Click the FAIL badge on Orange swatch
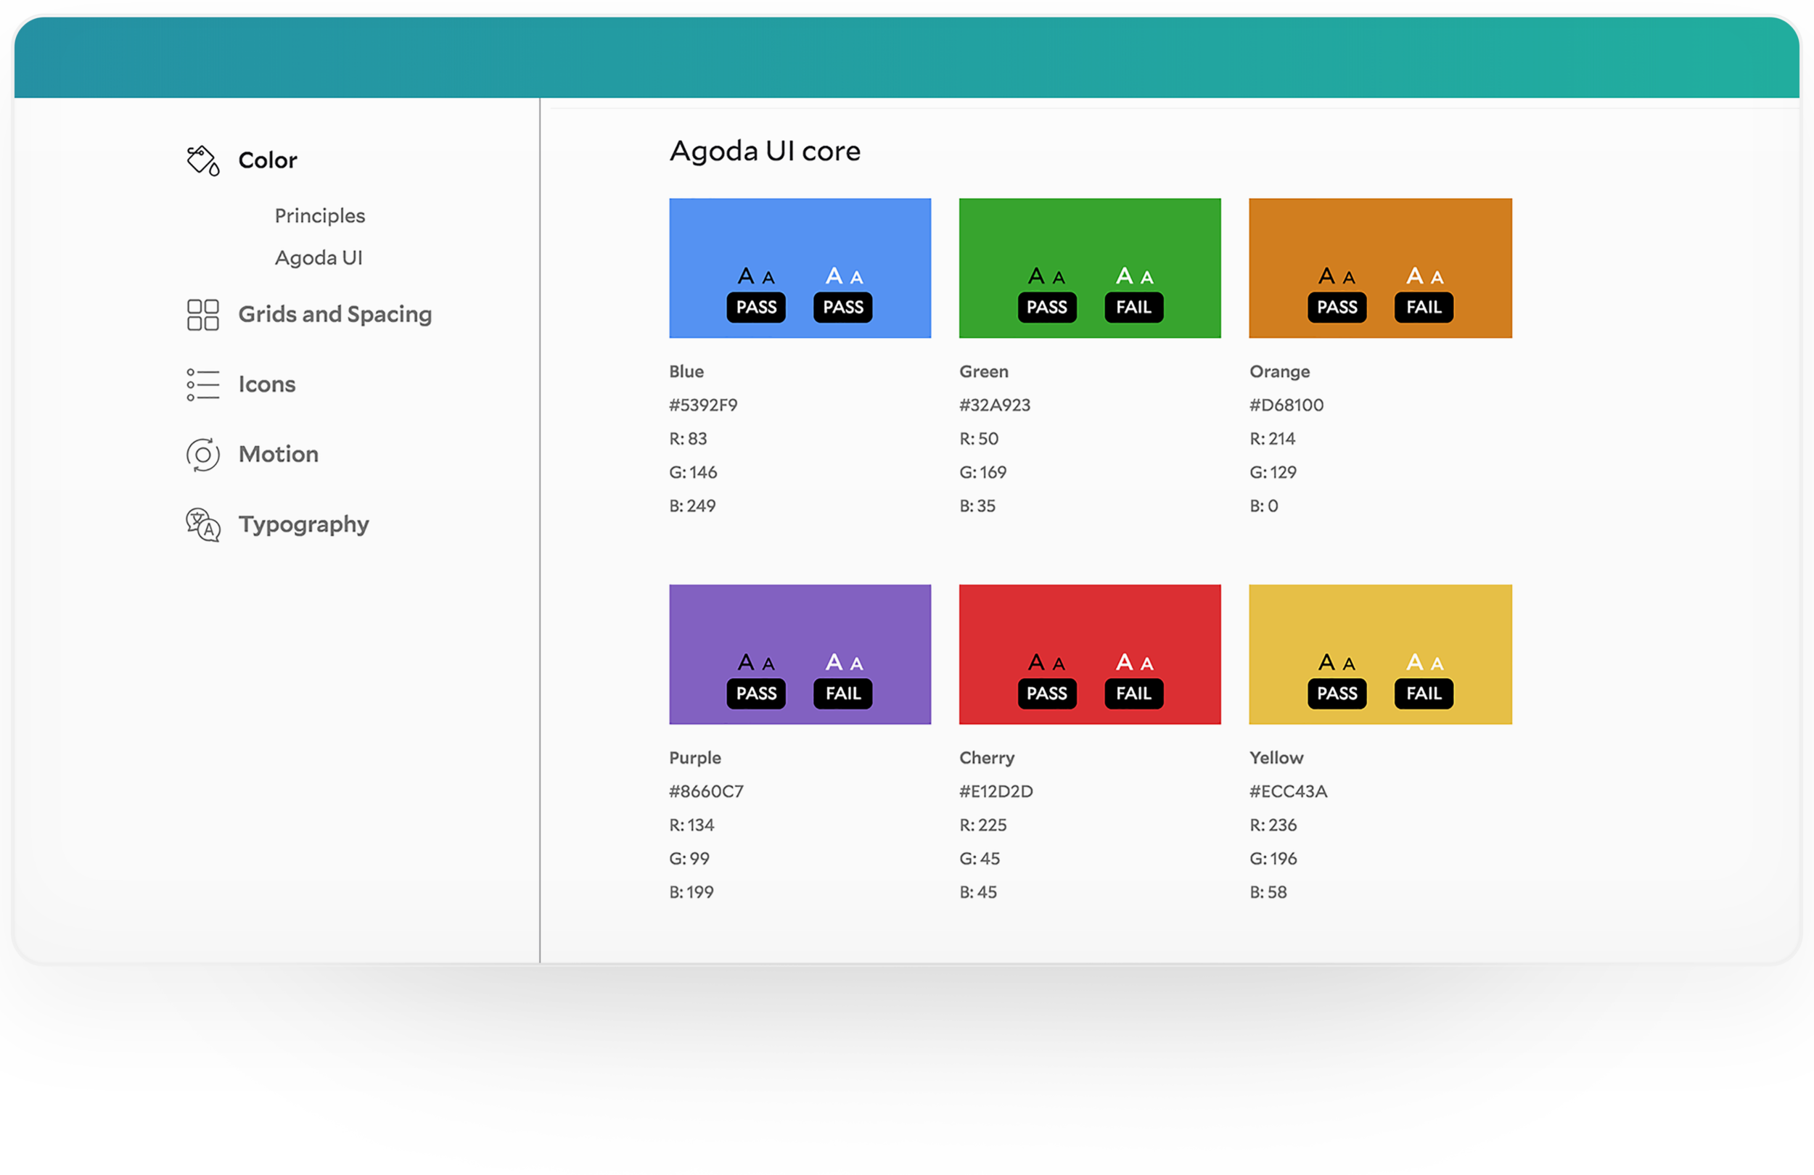This screenshot has width=1814, height=1175. (x=1423, y=308)
